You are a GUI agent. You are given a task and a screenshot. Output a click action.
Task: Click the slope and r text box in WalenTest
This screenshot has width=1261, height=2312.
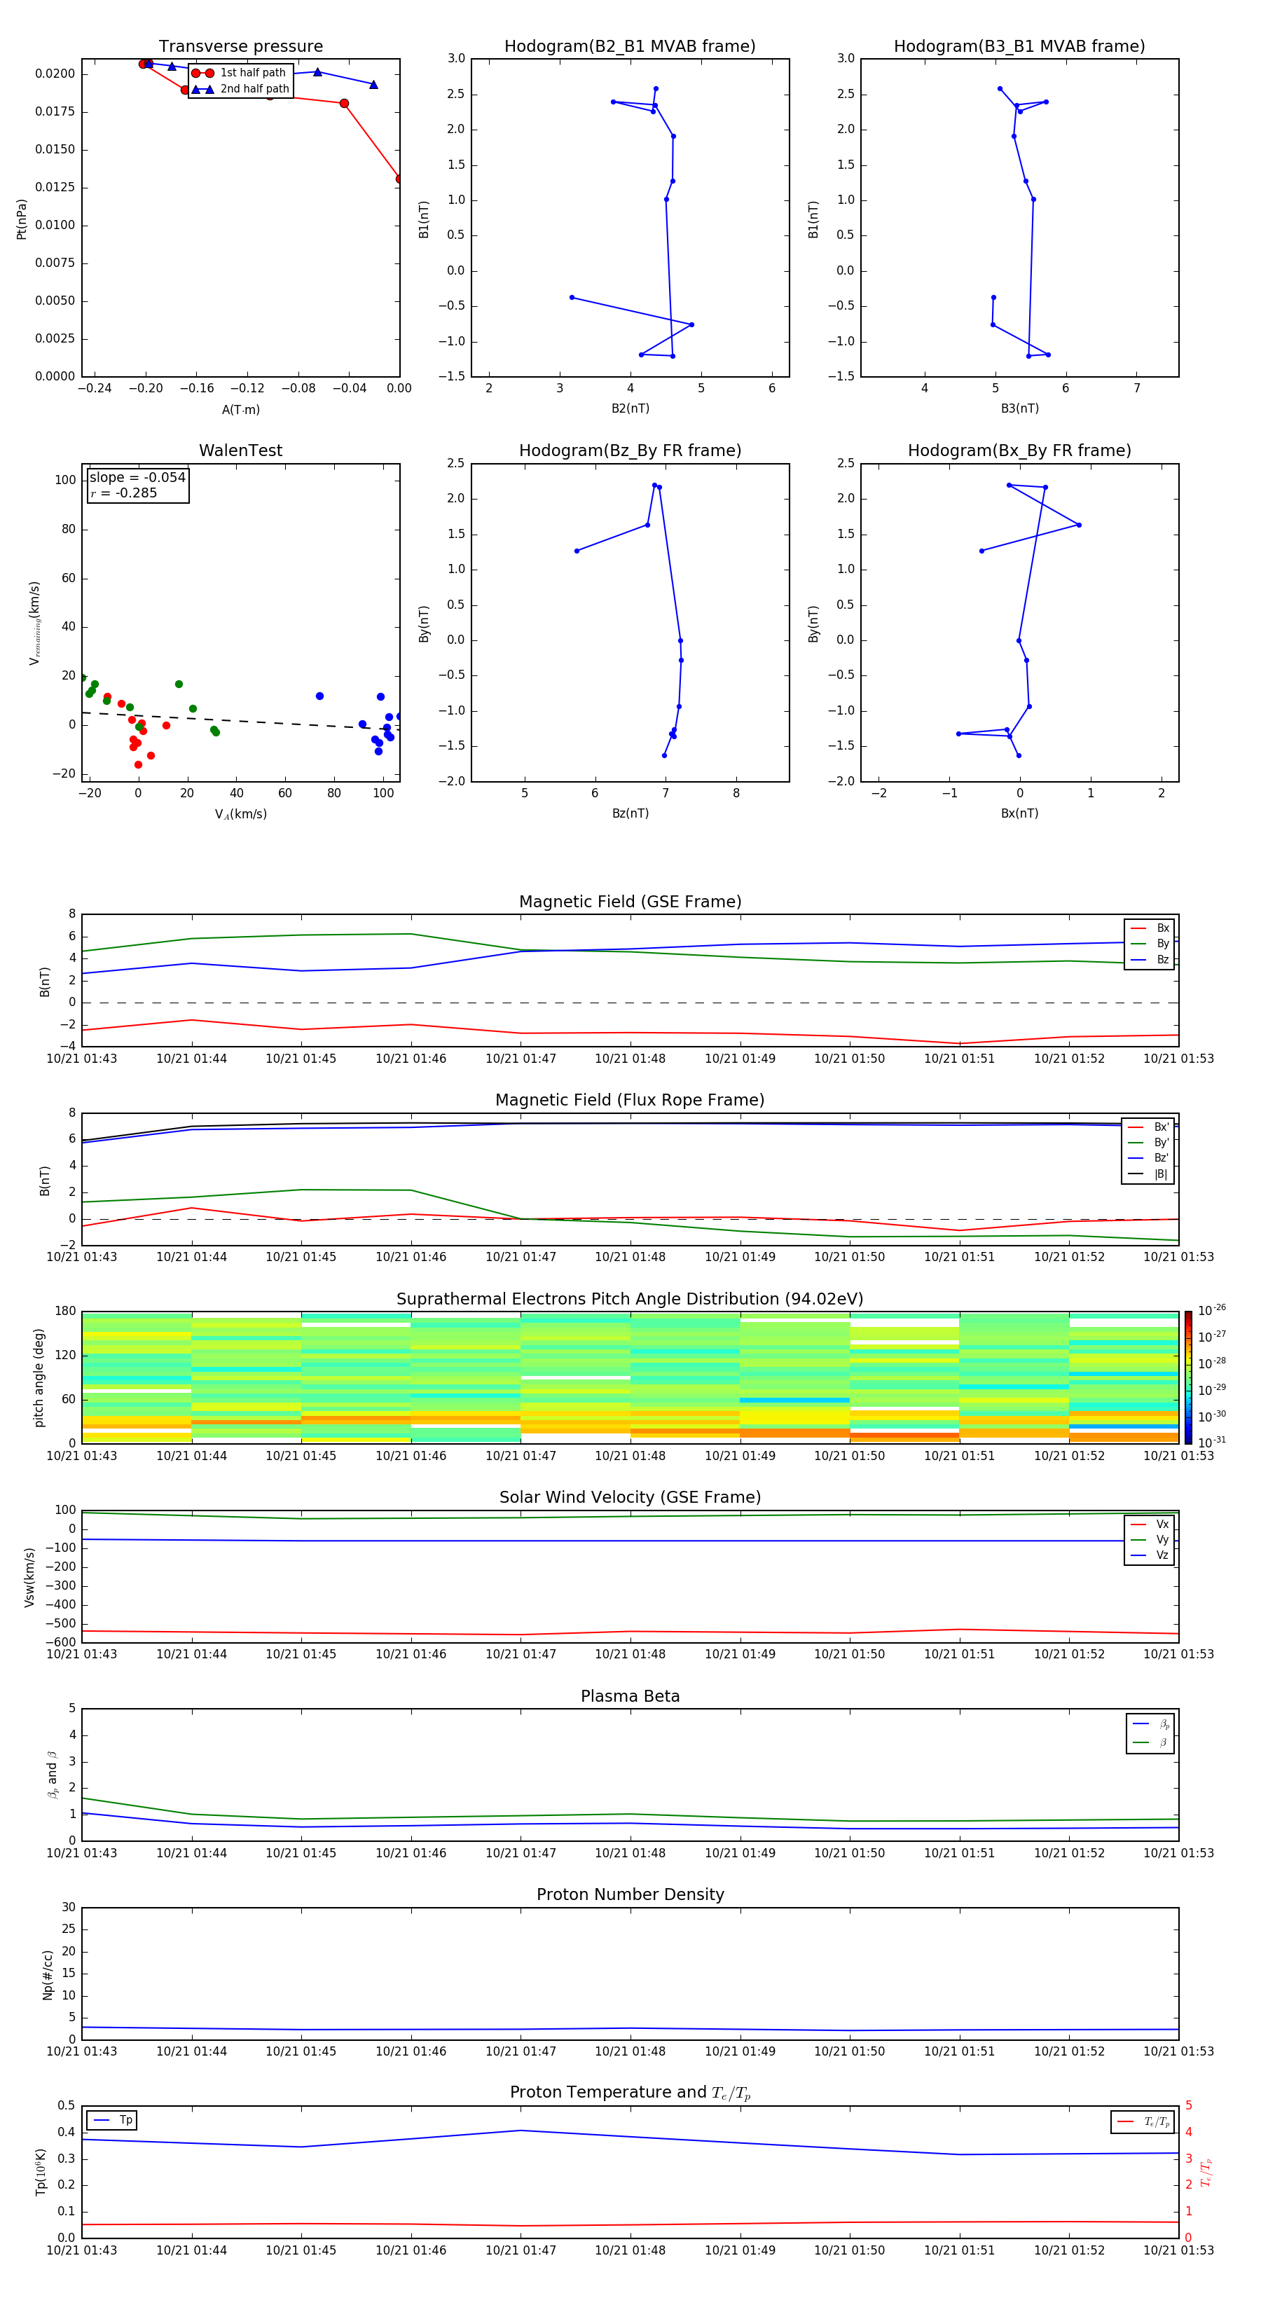coord(137,486)
